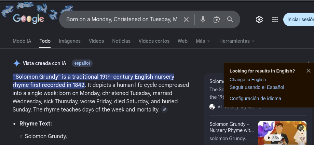This screenshot has width=314, height=145.
Task: Click the Change to English link
Action: pyautogui.click(x=247, y=80)
